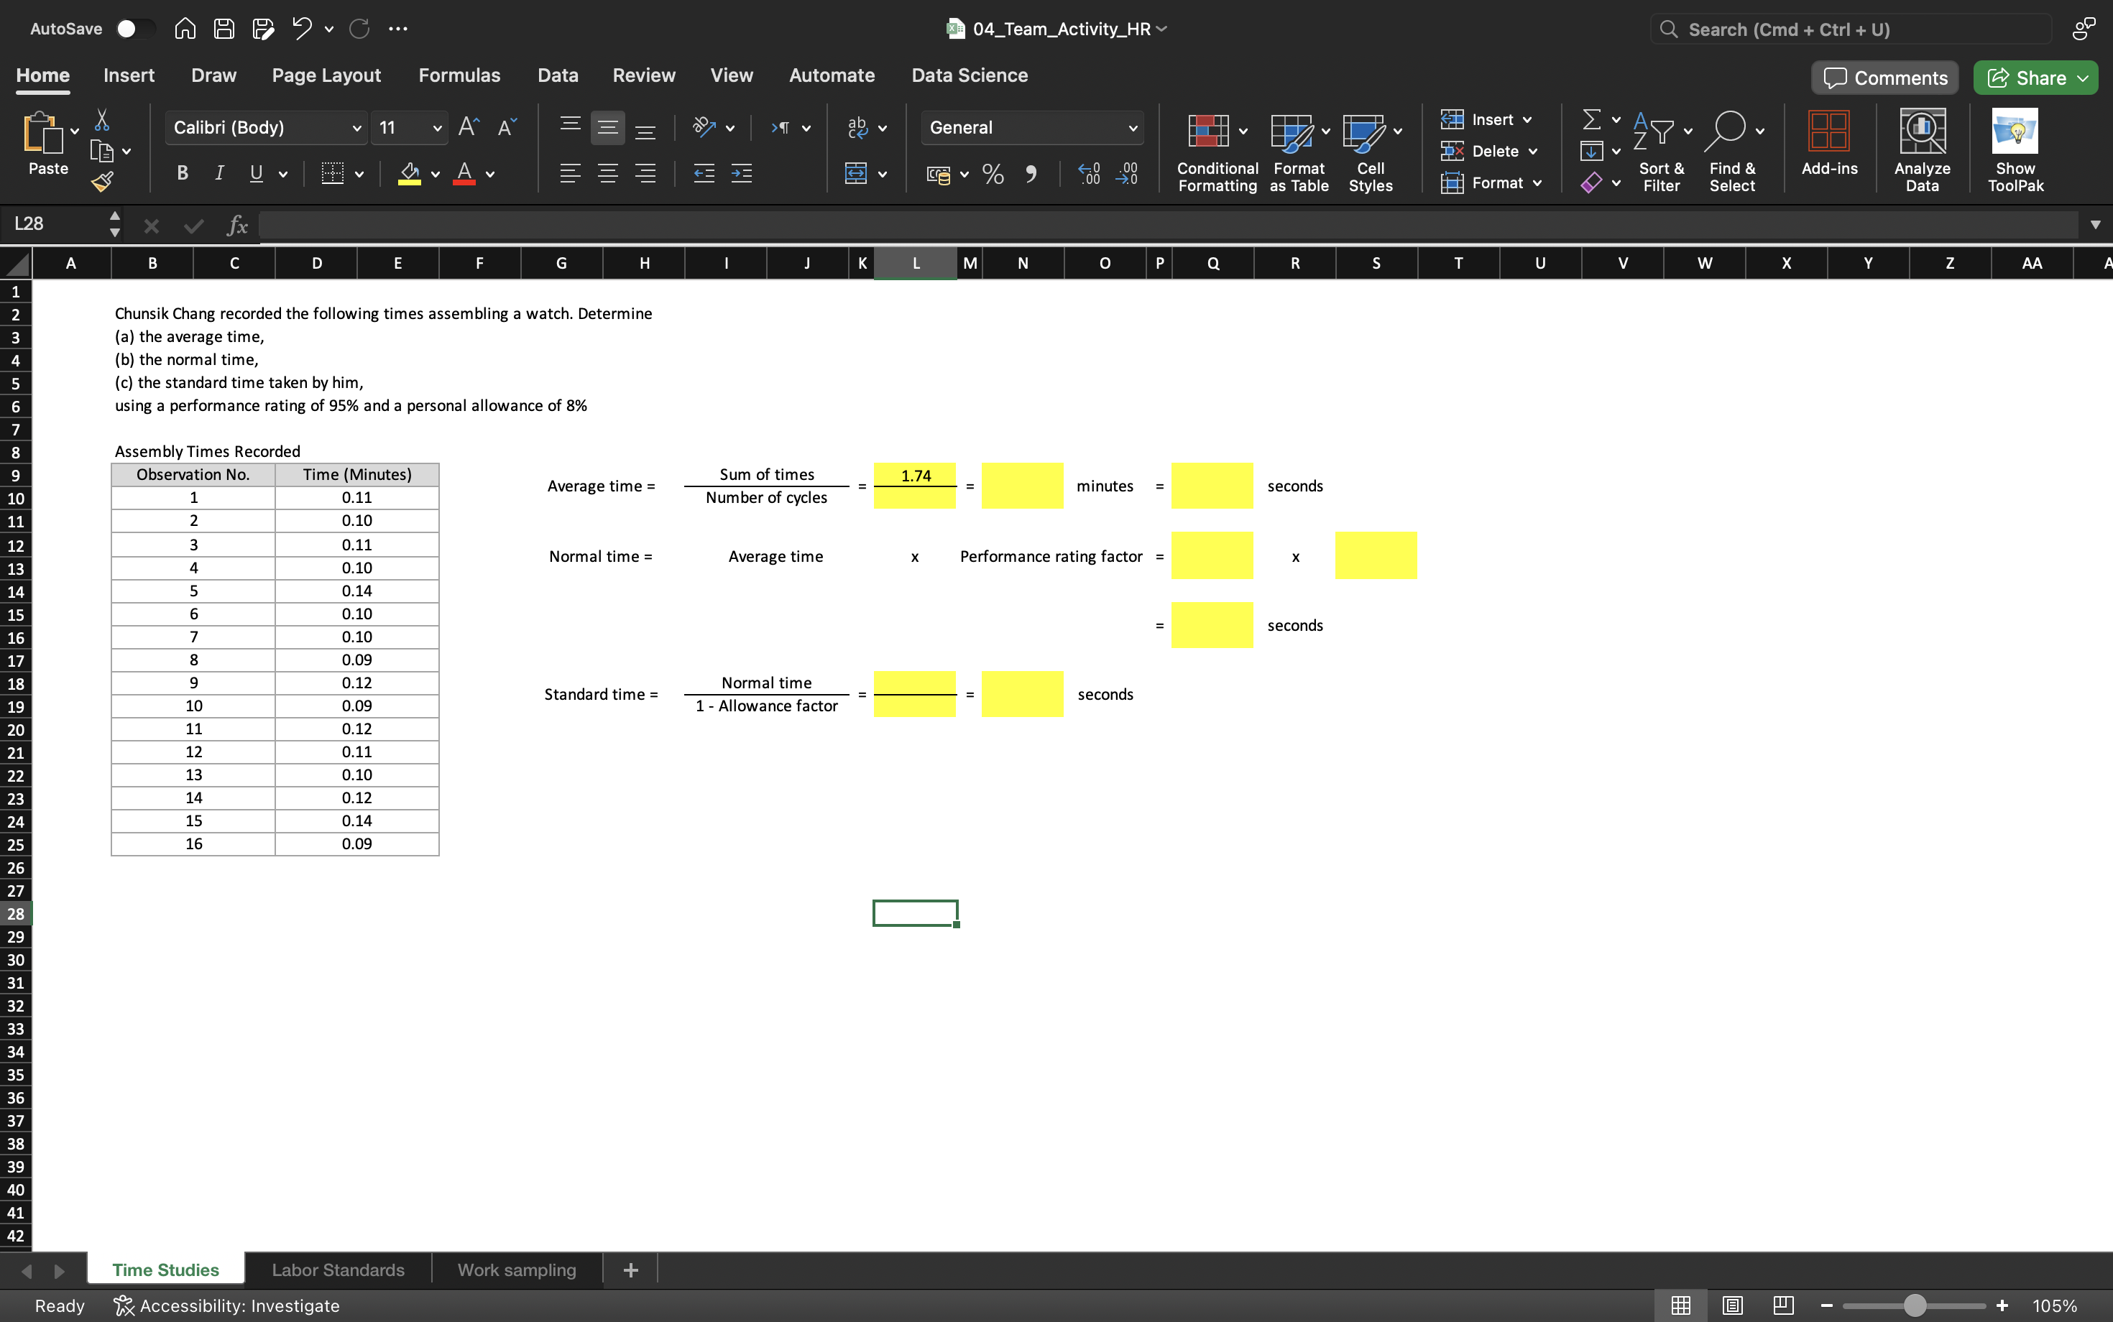Screen dimensions: 2113x1322
Task: Toggle Bold formatting on cell
Action: (183, 172)
